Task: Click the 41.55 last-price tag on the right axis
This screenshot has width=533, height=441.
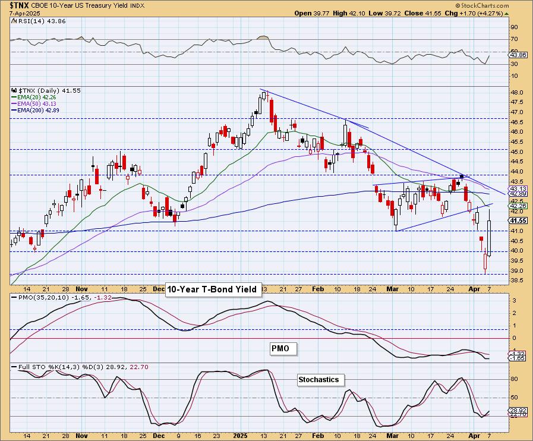Action: (518, 220)
